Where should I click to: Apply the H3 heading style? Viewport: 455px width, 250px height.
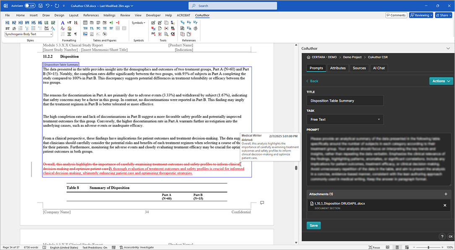(x=21, y=23)
